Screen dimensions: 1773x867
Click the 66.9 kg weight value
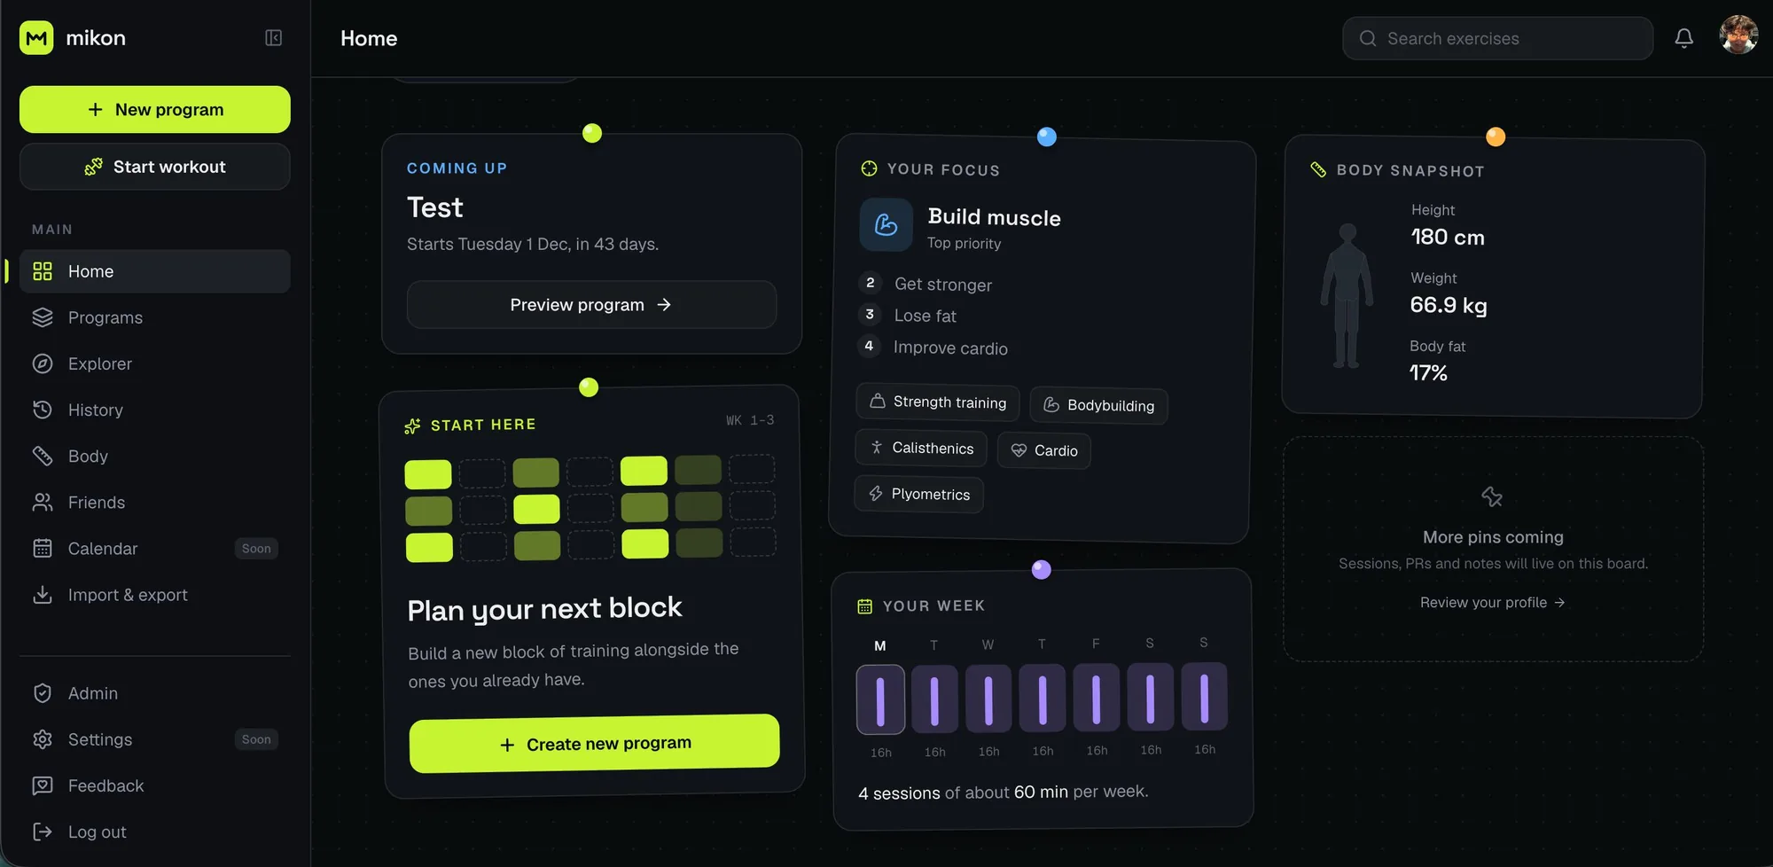[1449, 305]
